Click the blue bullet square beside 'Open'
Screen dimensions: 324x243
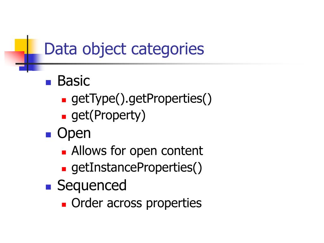(48, 135)
